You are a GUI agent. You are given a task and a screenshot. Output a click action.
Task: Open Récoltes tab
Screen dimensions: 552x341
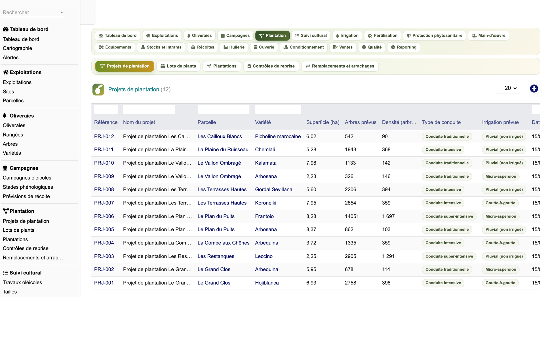[203, 47]
